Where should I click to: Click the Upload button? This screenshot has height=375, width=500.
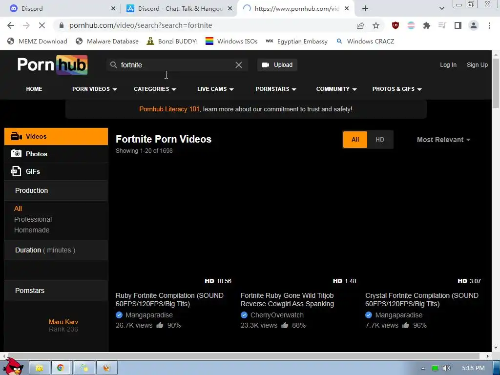coord(277,65)
